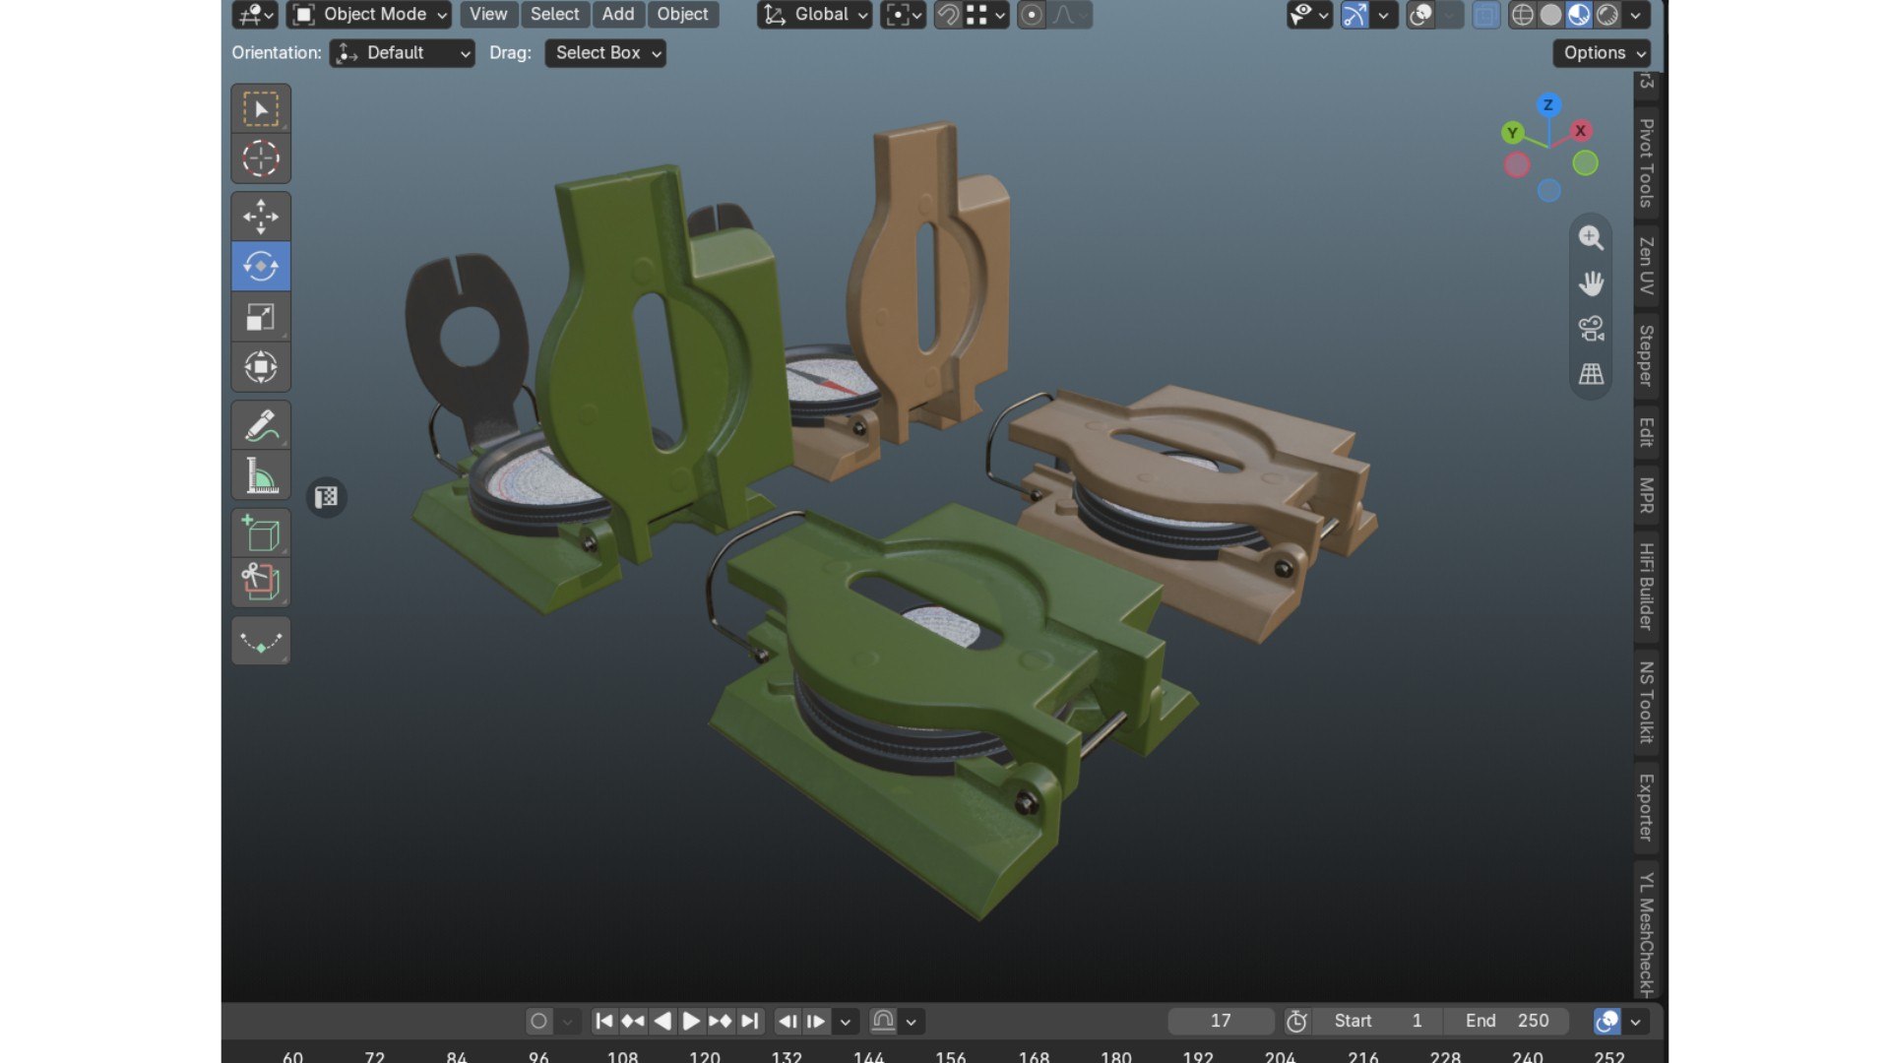Click the X axis on navigation gizmo
1890x1063 pixels.
1581,130
